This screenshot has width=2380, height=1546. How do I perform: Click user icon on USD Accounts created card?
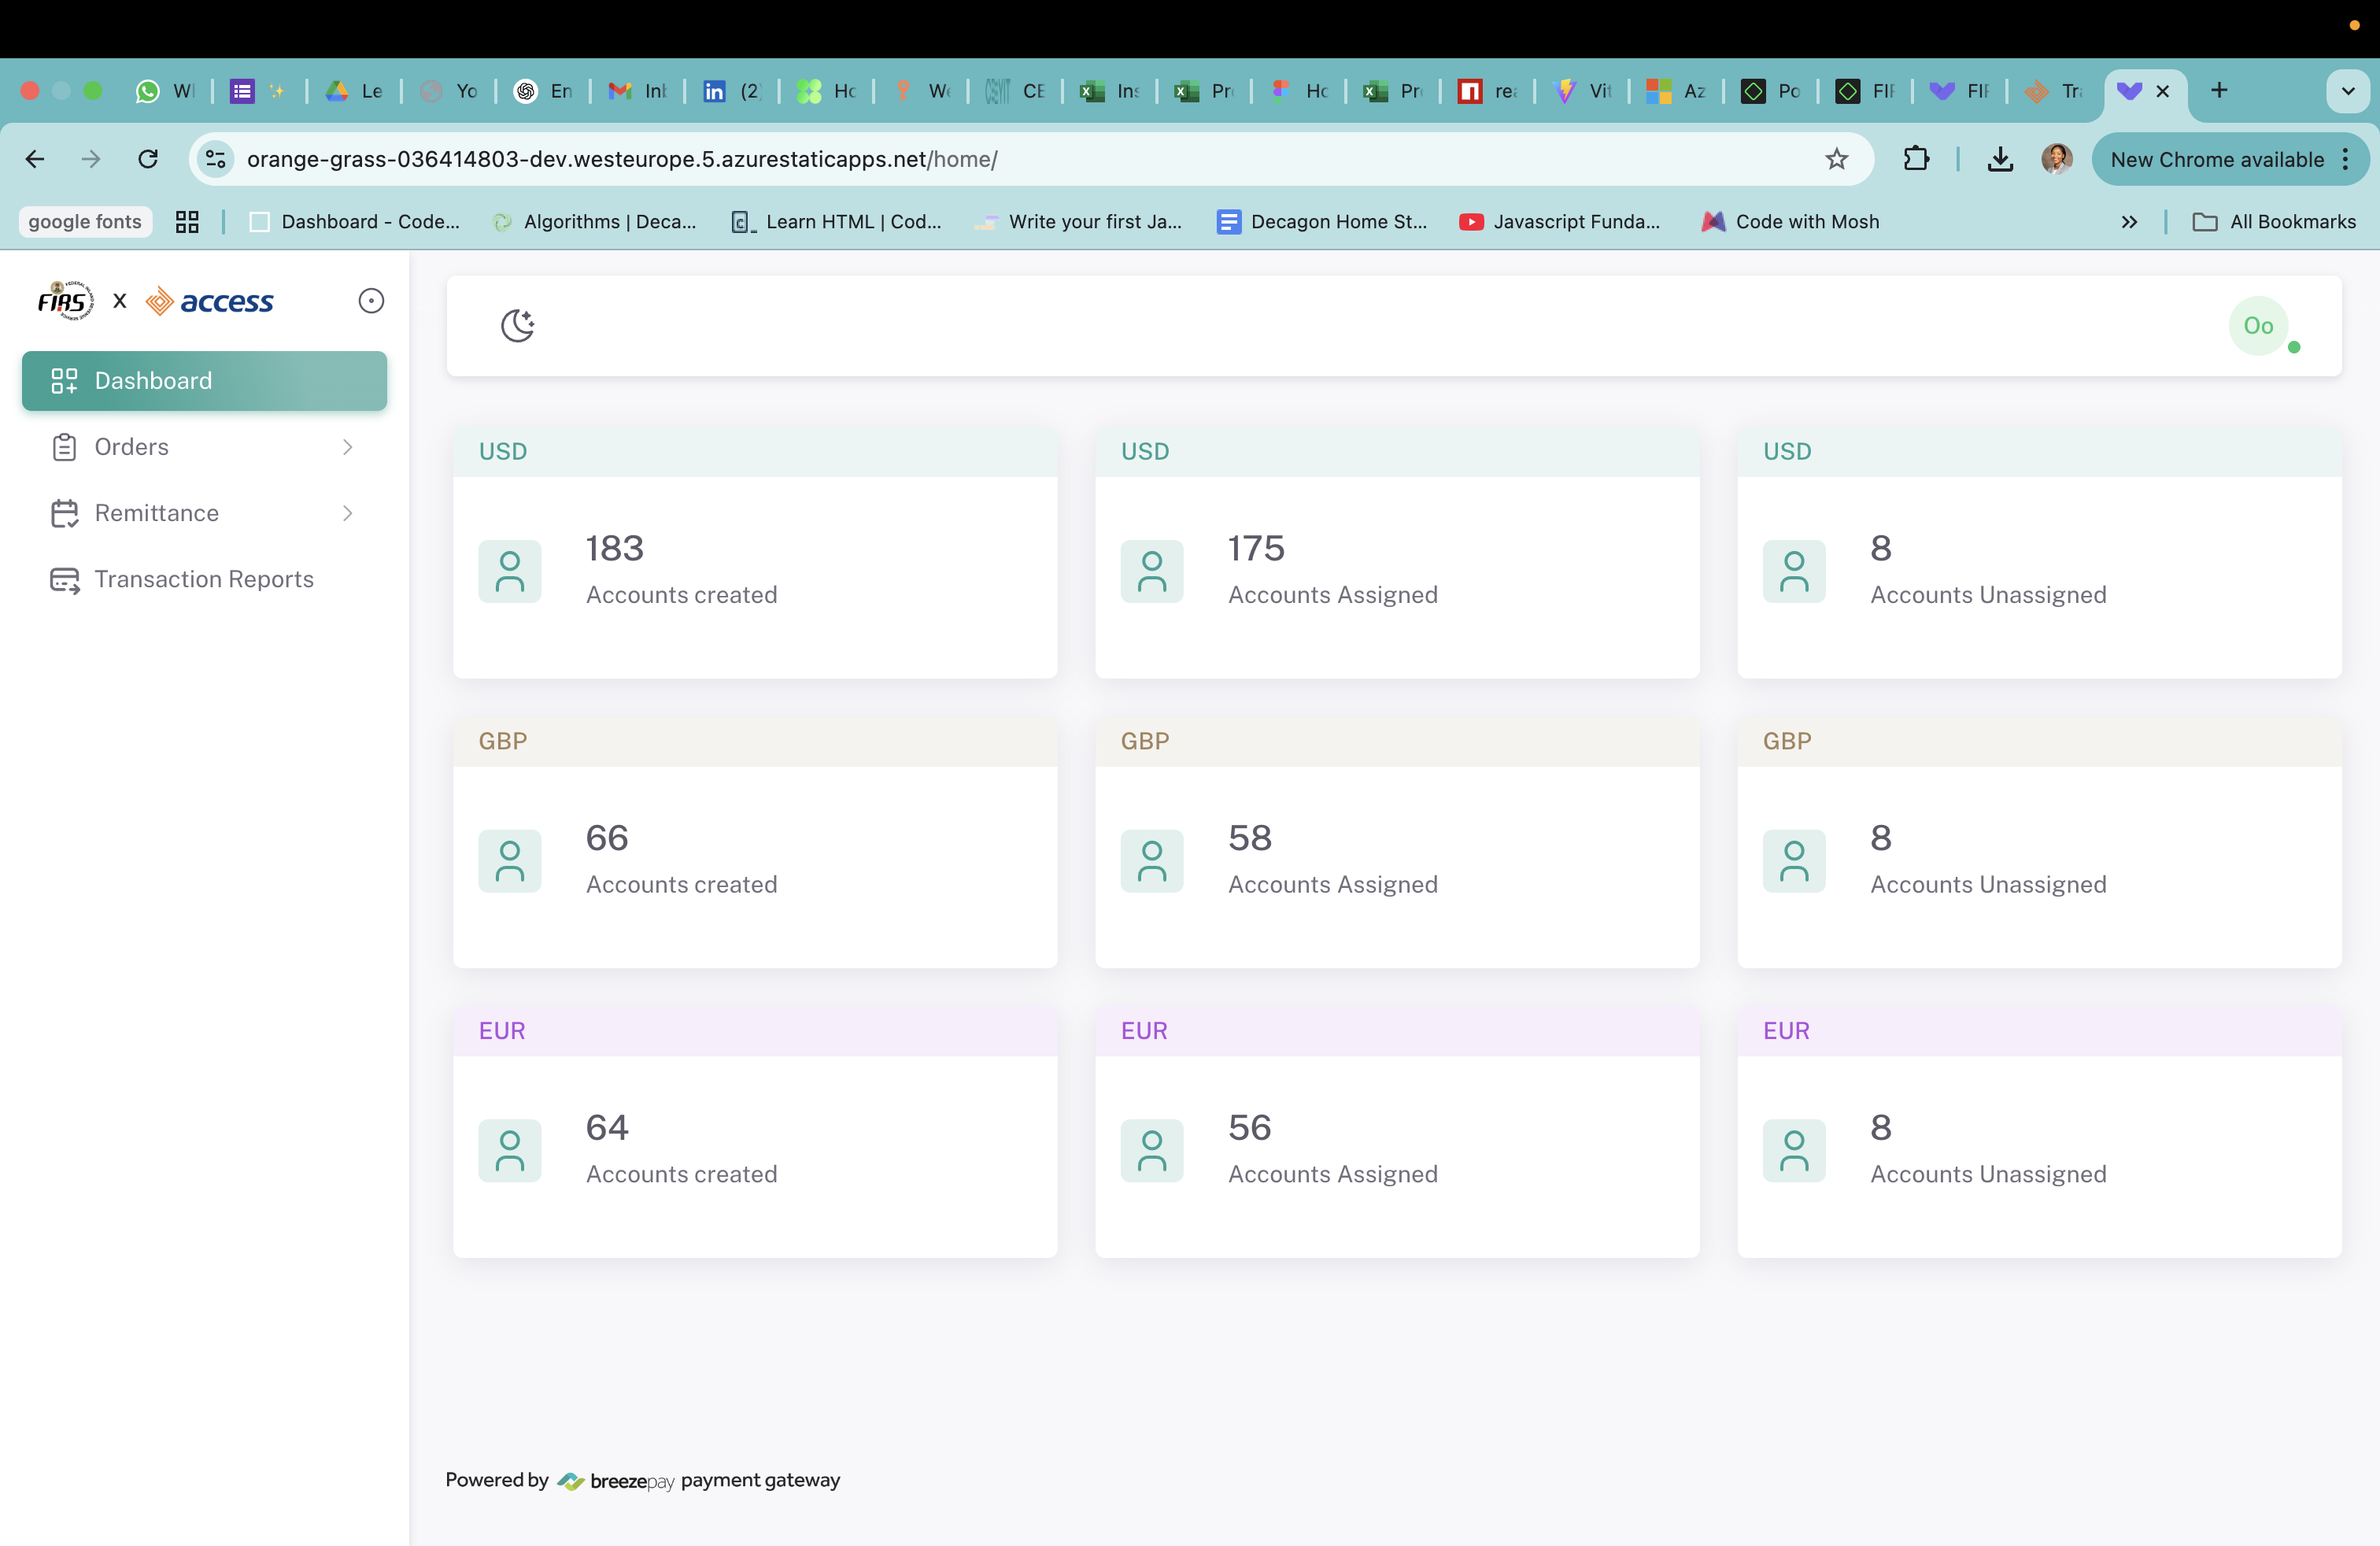click(510, 572)
